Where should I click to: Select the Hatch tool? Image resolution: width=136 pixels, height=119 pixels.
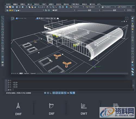(x=2, y=57)
